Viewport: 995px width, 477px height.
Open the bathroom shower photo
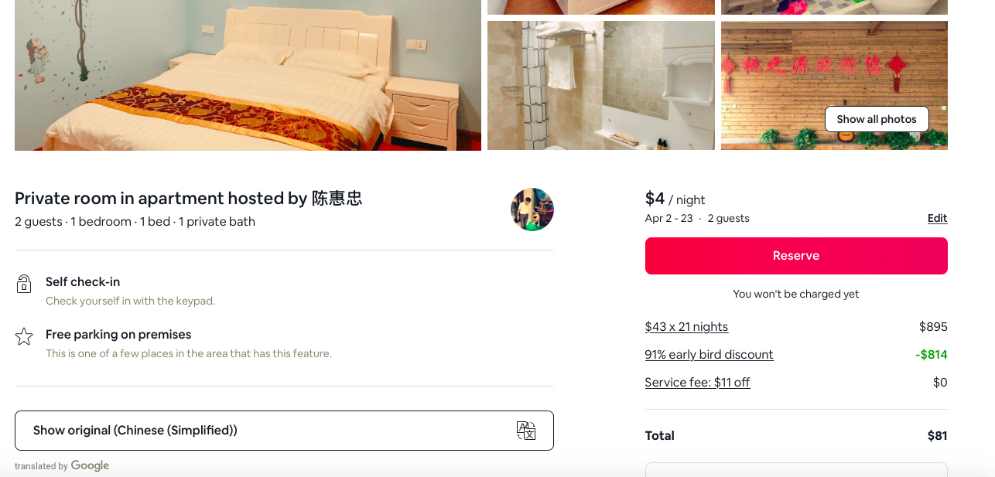[600, 85]
